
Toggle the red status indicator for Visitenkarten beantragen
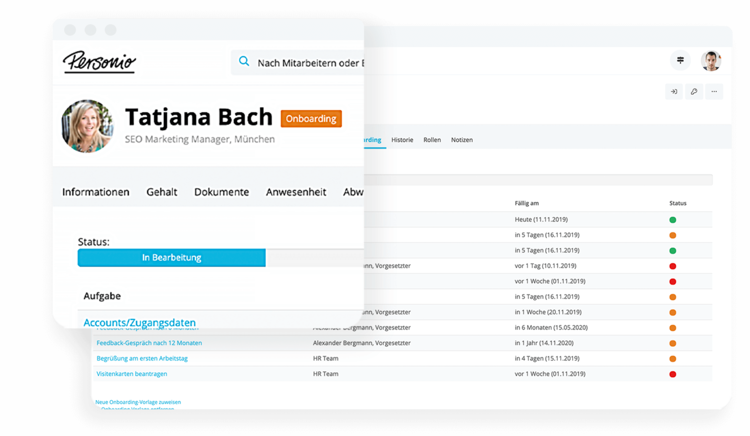coord(673,374)
